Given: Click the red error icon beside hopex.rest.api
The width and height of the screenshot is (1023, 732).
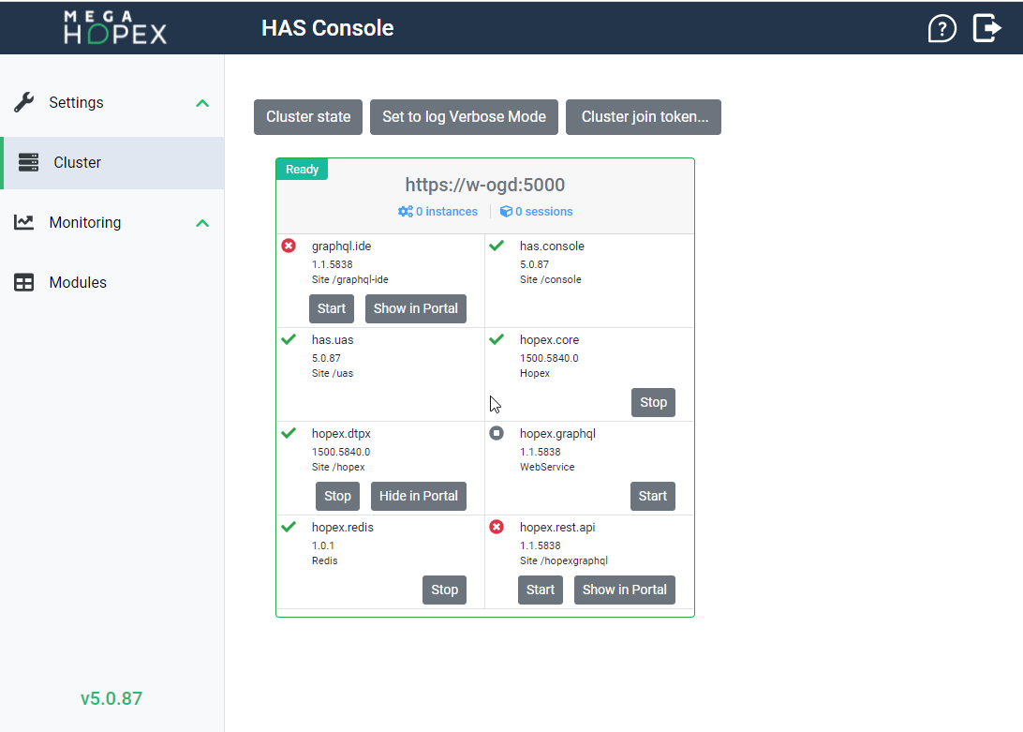Looking at the screenshot, I should coord(497,528).
